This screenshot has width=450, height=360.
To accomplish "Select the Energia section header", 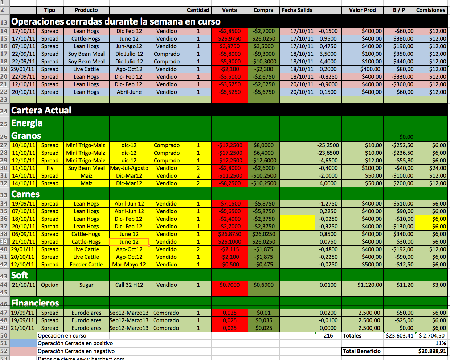I will coord(27,123).
